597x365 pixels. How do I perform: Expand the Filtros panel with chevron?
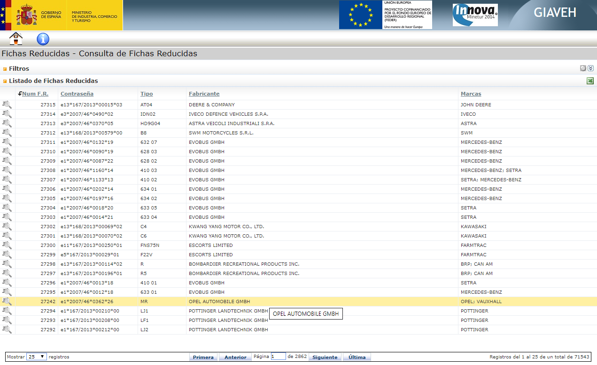[x=591, y=68]
